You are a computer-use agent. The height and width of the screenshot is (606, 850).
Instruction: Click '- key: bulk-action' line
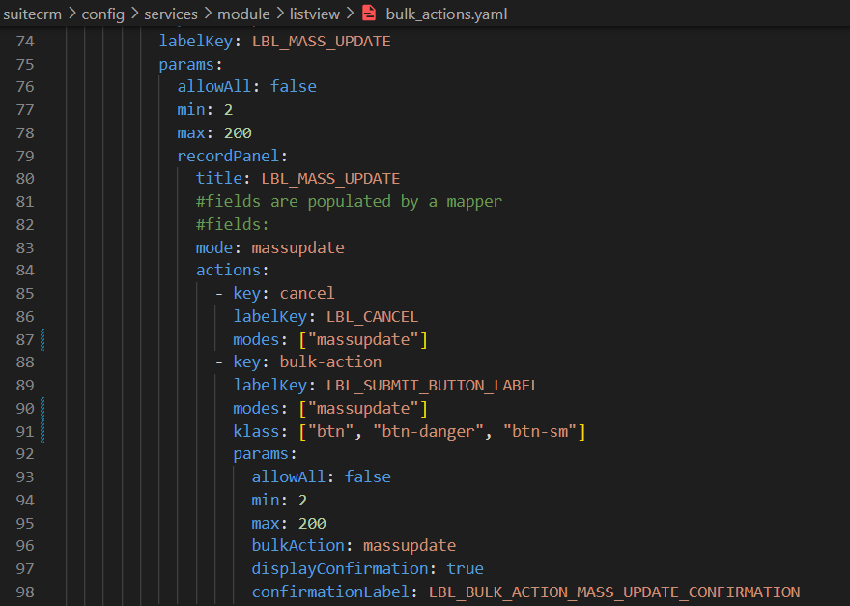[x=298, y=361]
